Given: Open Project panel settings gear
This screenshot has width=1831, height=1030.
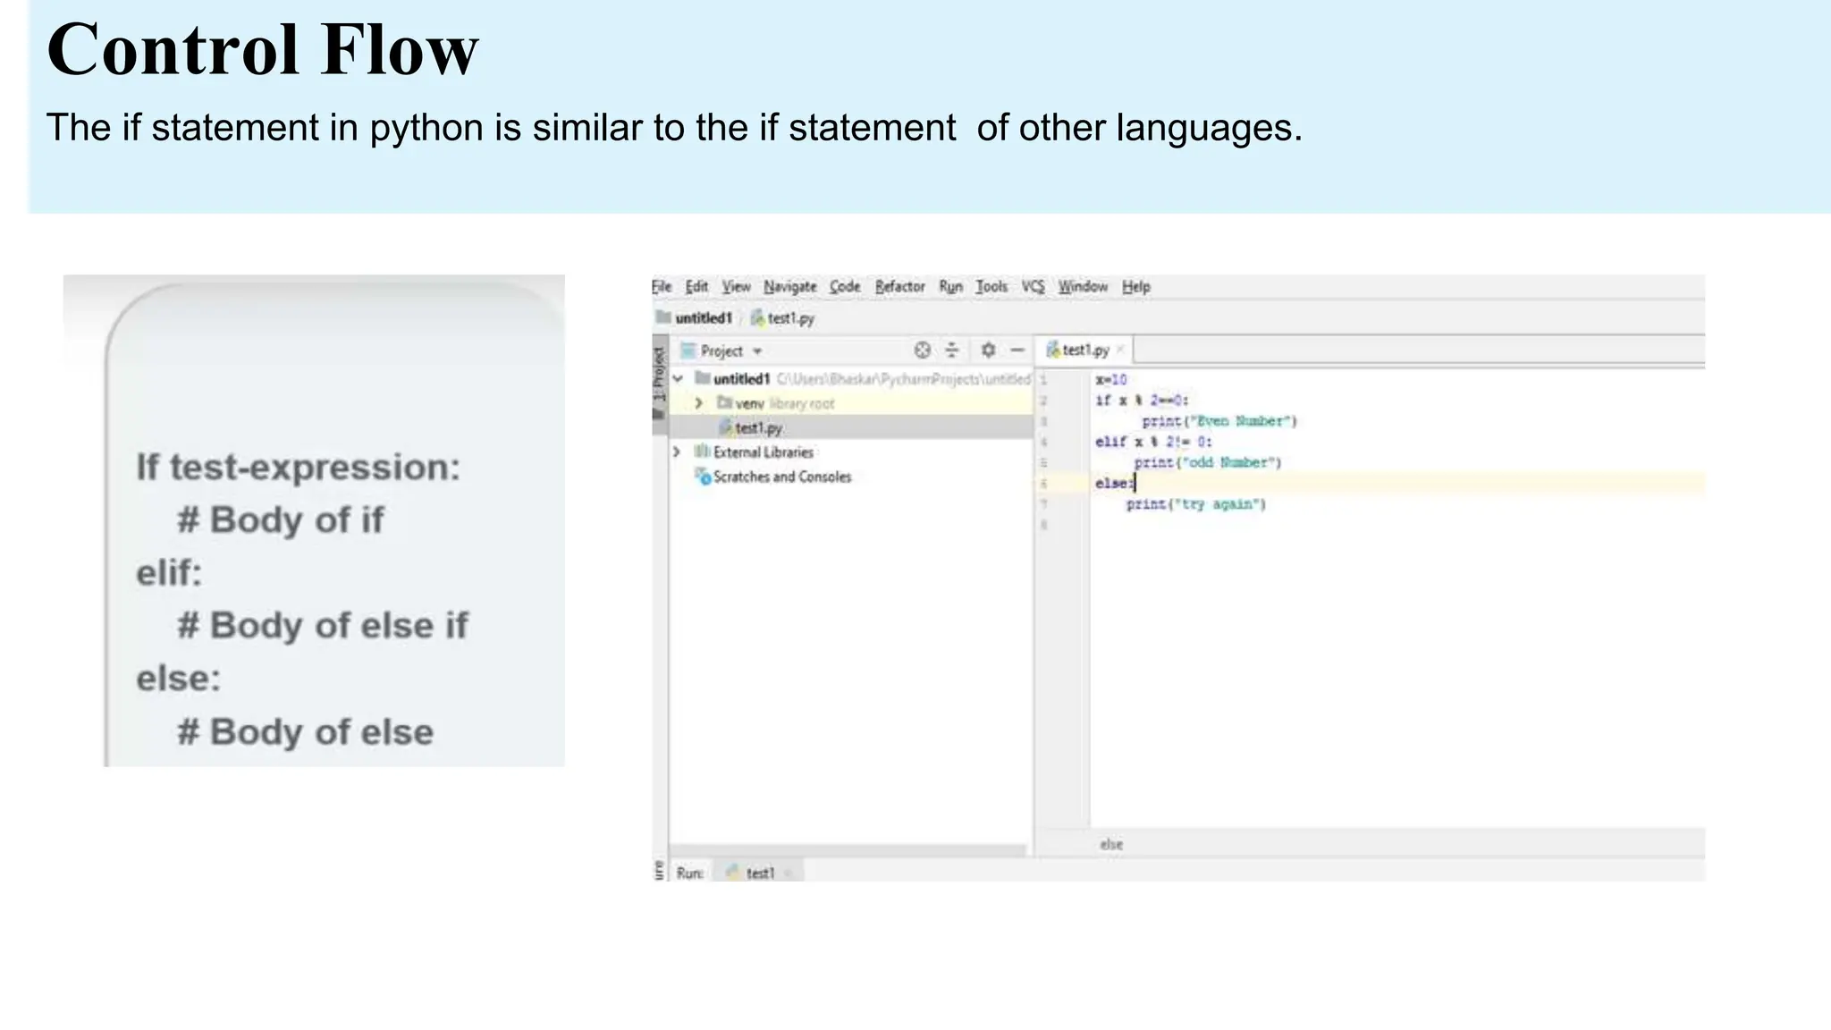Looking at the screenshot, I should point(988,350).
